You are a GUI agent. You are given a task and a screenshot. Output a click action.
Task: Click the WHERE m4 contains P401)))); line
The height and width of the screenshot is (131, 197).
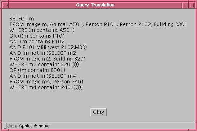point(46,87)
